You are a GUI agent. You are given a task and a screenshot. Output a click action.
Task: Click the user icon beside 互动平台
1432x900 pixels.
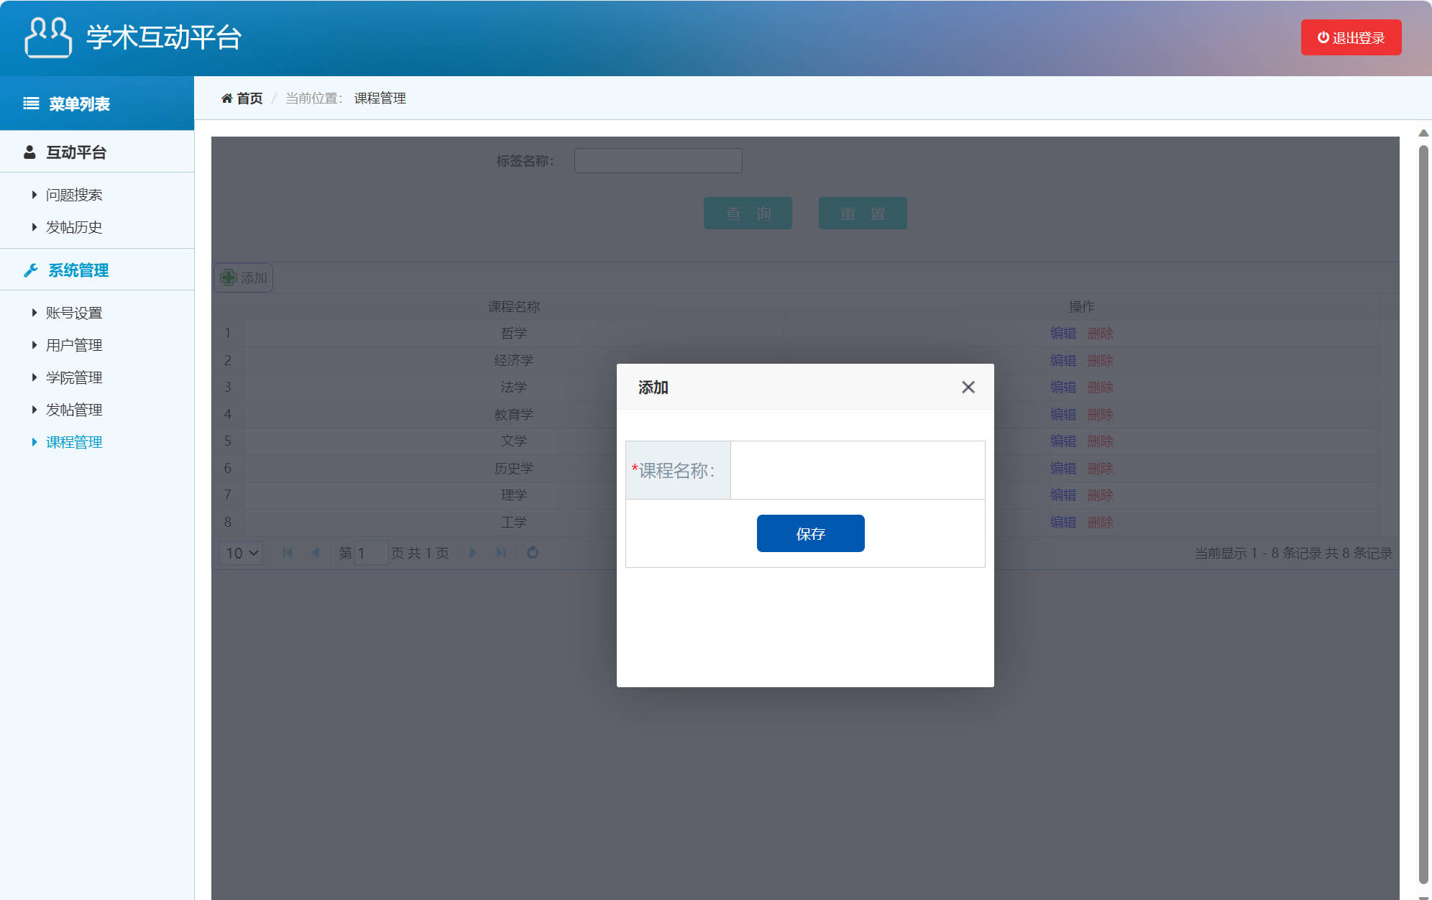[29, 152]
